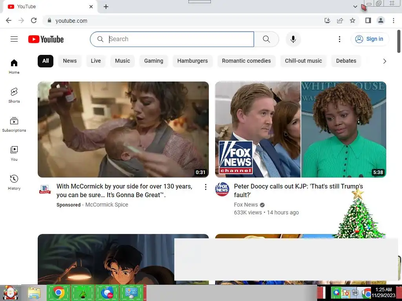This screenshot has height=301, width=402.
Task: Click Christmas tree app on taskbar
Action: 82,293
